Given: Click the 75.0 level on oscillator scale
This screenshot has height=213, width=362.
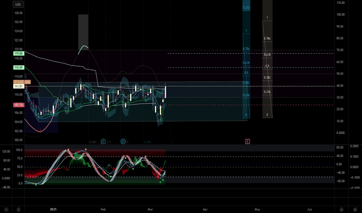Looking at the screenshot, I should pyautogui.click(x=19, y=158).
